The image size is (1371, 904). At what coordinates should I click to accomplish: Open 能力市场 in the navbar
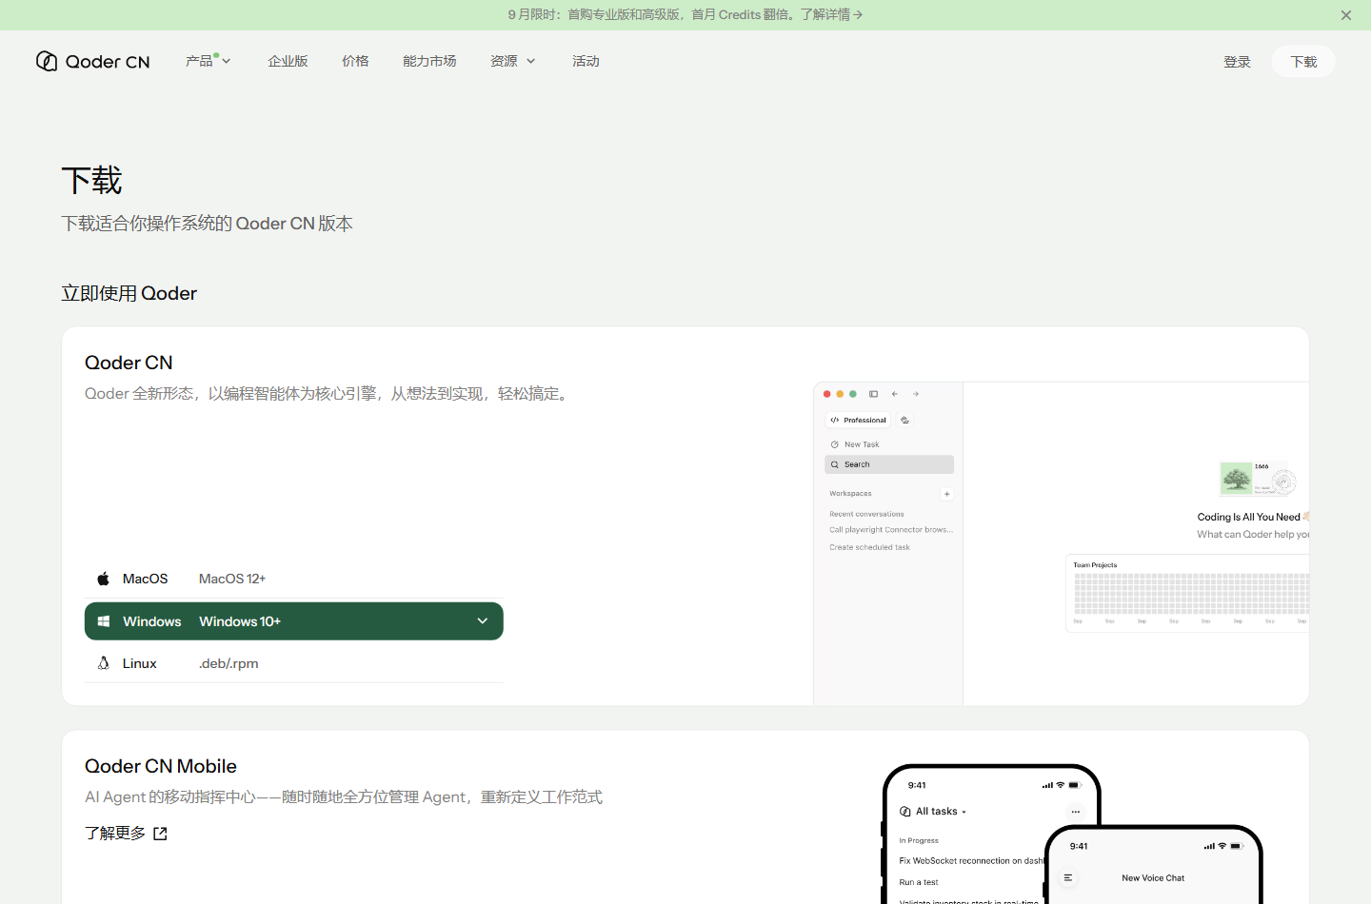(x=429, y=61)
